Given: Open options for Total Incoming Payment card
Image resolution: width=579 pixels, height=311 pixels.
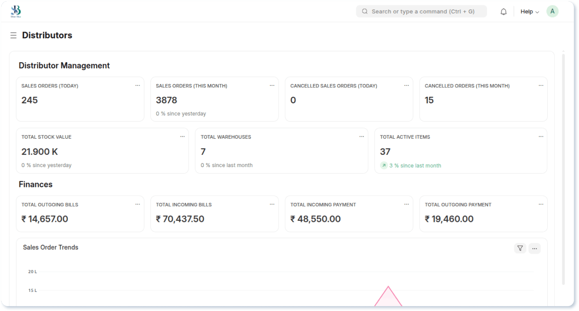Looking at the screenshot, I should pyautogui.click(x=406, y=204).
